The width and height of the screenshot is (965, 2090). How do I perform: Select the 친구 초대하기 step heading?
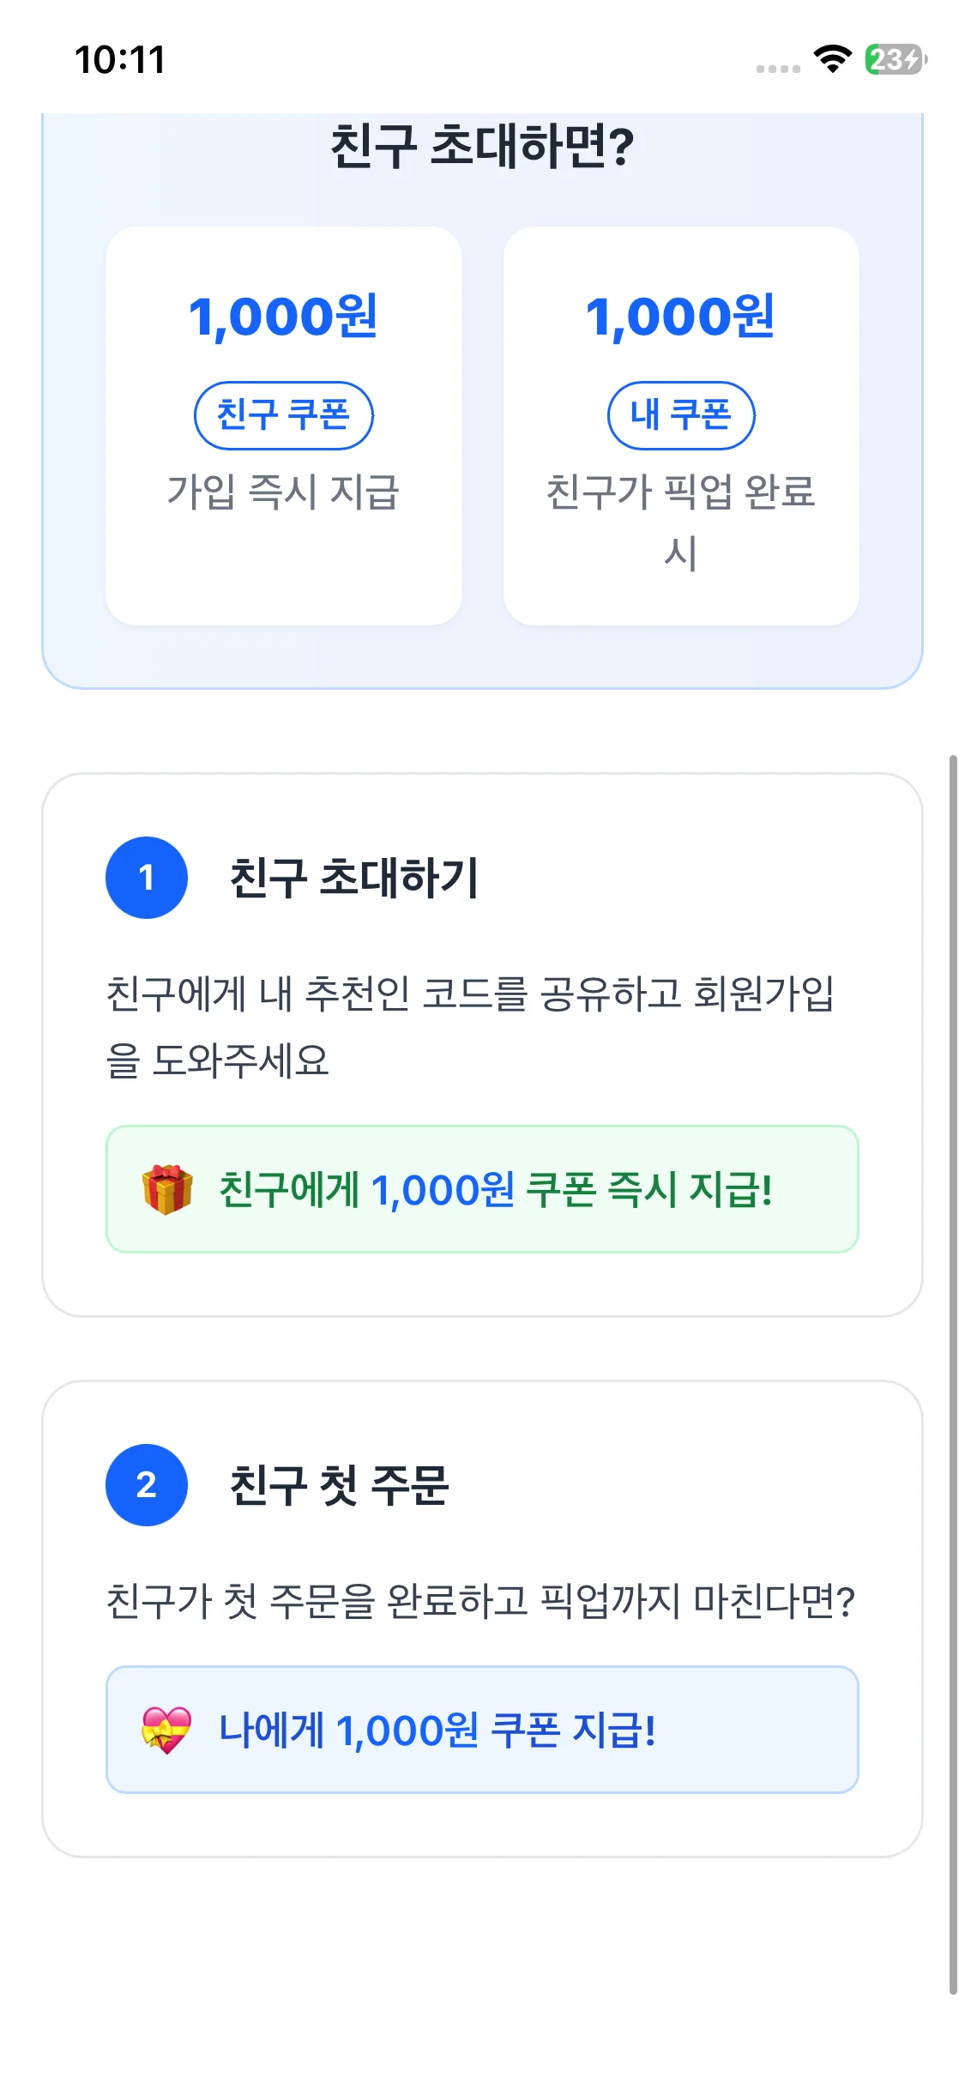[x=354, y=878]
